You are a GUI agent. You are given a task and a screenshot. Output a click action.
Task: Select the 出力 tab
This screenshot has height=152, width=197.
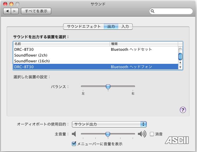click(111, 26)
